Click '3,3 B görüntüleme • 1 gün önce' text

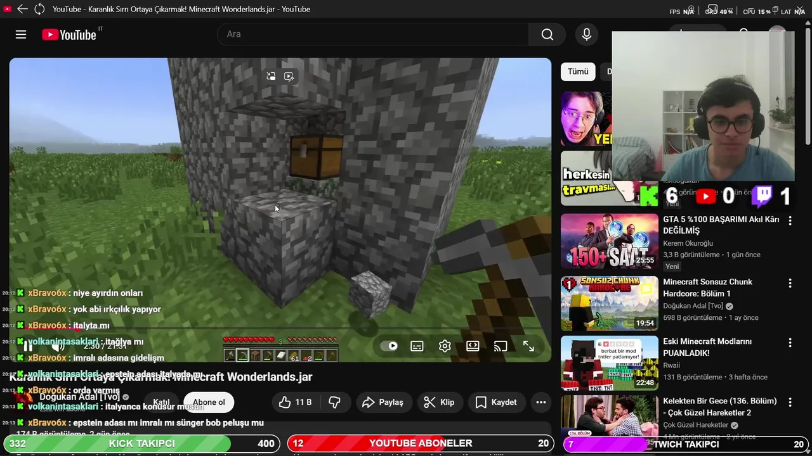tap(712, 255)
